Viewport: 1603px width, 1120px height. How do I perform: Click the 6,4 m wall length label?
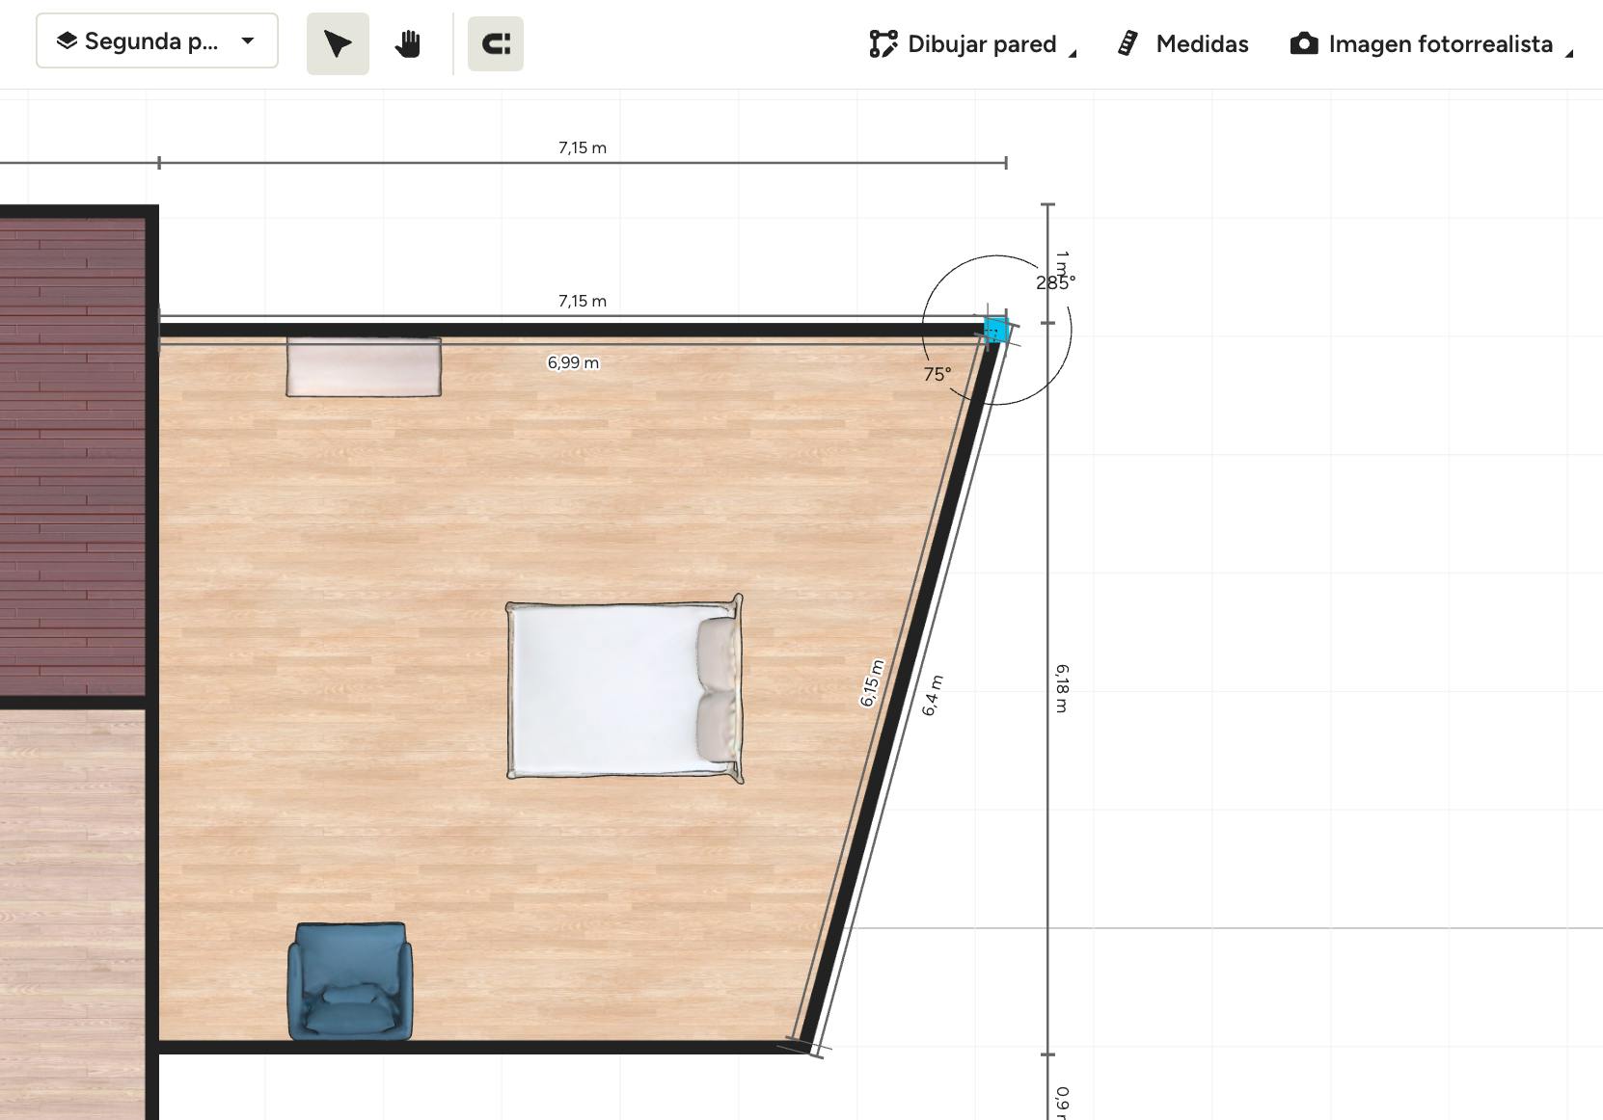click(932, 695)
